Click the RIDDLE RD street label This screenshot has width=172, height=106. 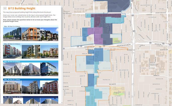pyautogui.click(x=84, y=54)
